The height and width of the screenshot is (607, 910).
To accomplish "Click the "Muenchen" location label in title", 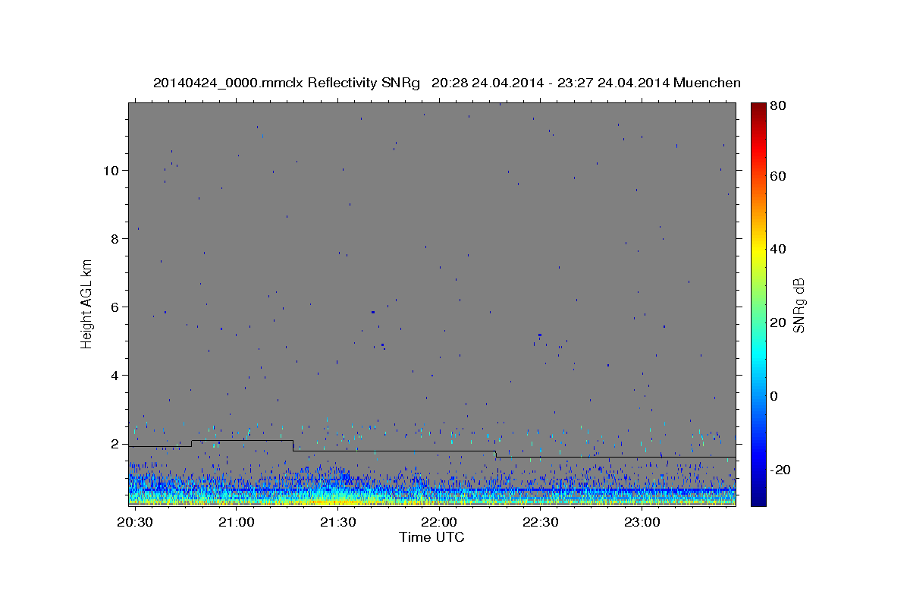I will click(x=707, y=83).
